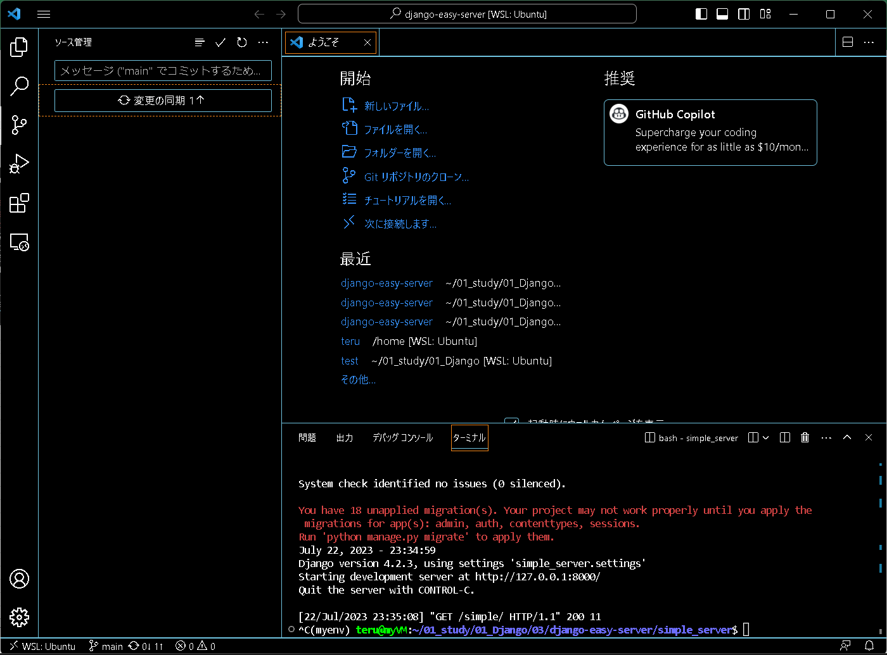Click the WSL: Ubuntu remote indicator
Image resolution: width=887 pixels, height=655 pixels.
(42, 646)
